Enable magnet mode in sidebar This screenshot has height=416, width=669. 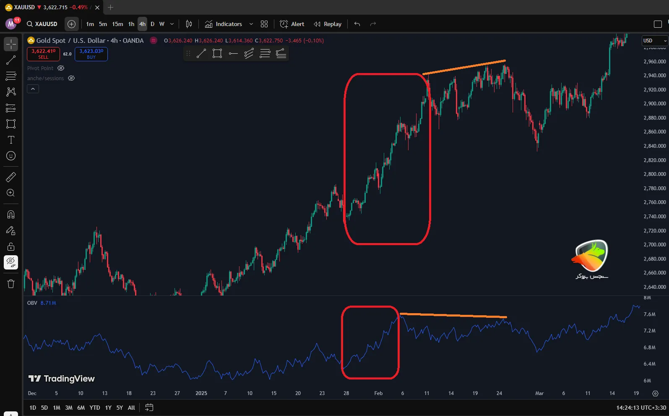coord(11,215)
